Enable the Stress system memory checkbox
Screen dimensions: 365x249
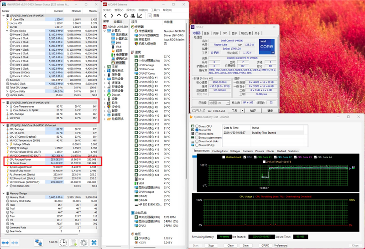pos(197,138)
